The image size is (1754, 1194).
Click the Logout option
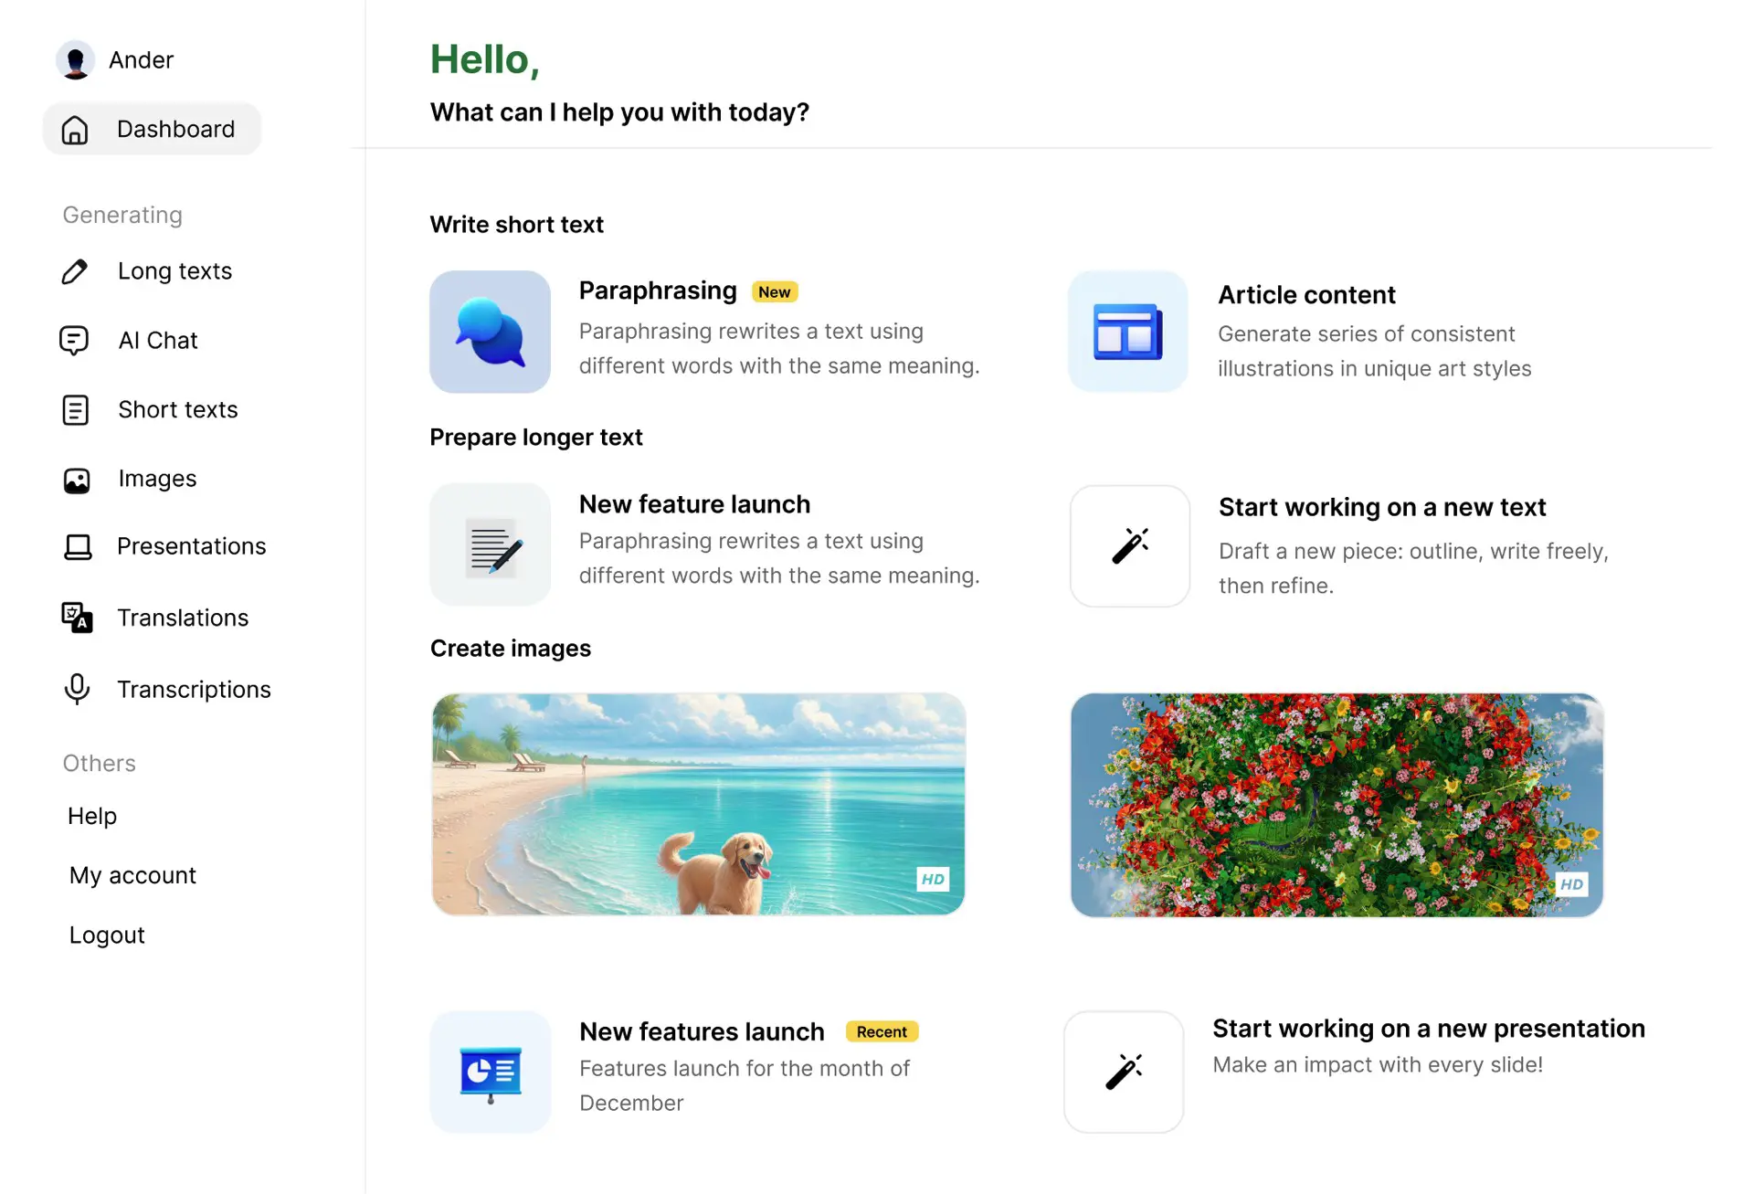(107, 935)
